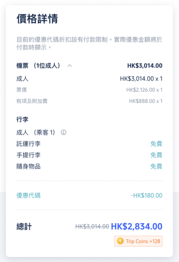179x262 pixels.
Task: Open the baggage info icon next to 成人 (乘客 1)
Action: pyautogui.click(x=64, y=132)
